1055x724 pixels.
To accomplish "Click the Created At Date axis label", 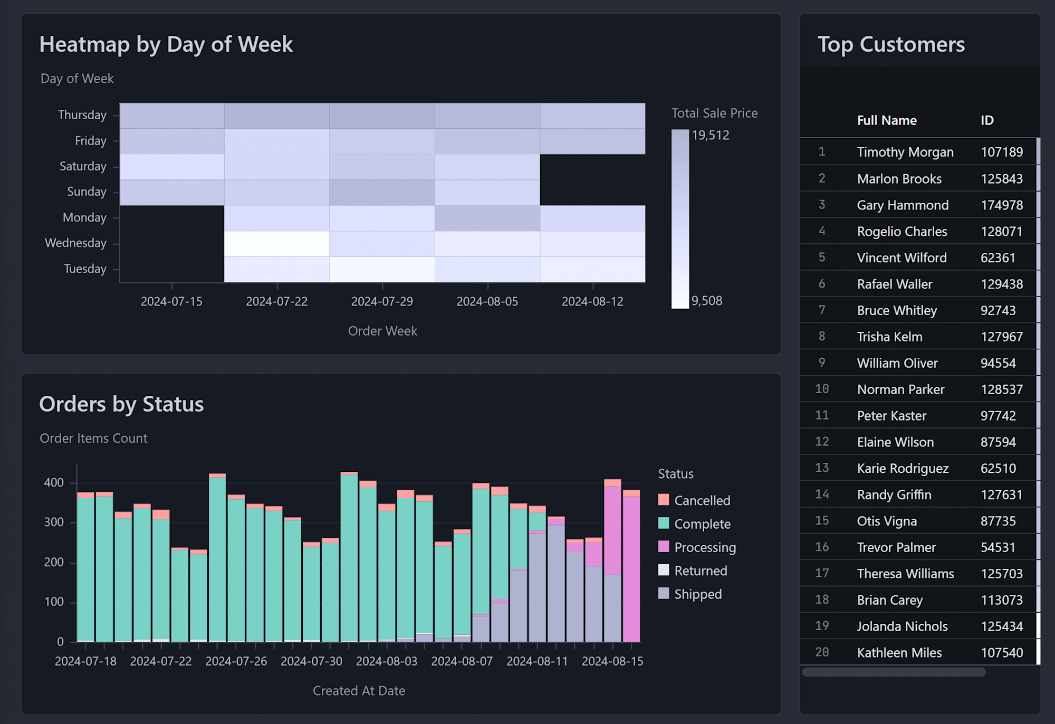I will [359, 691].
